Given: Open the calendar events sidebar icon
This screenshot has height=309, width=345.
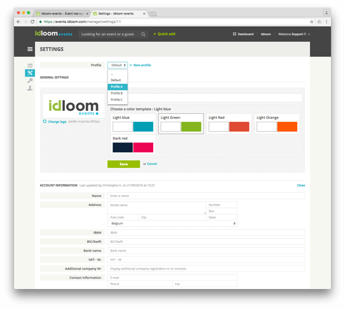Looking at the screenshot, I should pyautogui.click(x=30, y=65).
